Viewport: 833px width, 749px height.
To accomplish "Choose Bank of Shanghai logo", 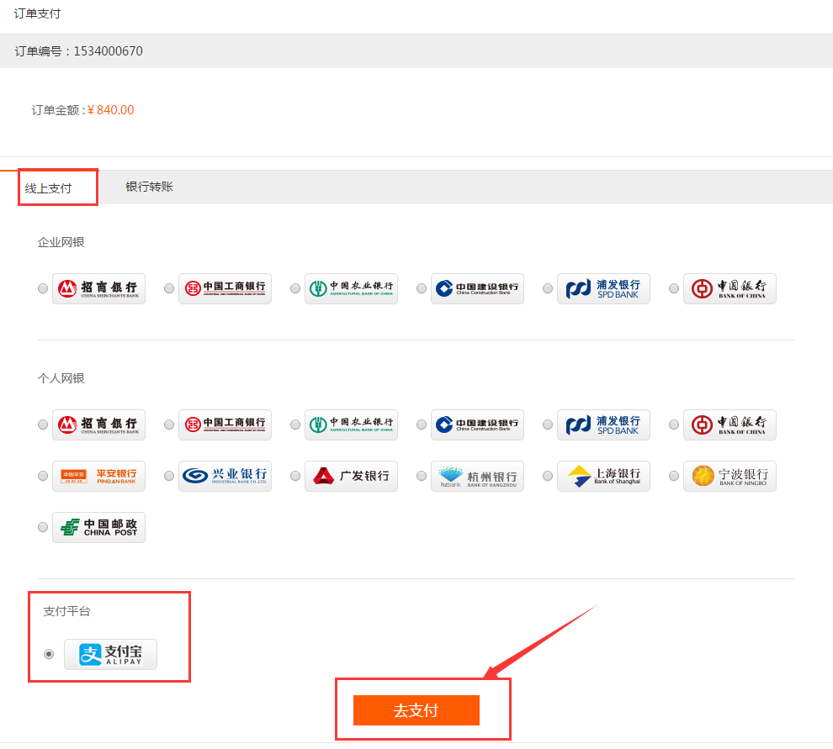I will tap(603, 476).
